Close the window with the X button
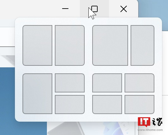Viewport: 168px width, 135px height. click(x=124, y=9)
